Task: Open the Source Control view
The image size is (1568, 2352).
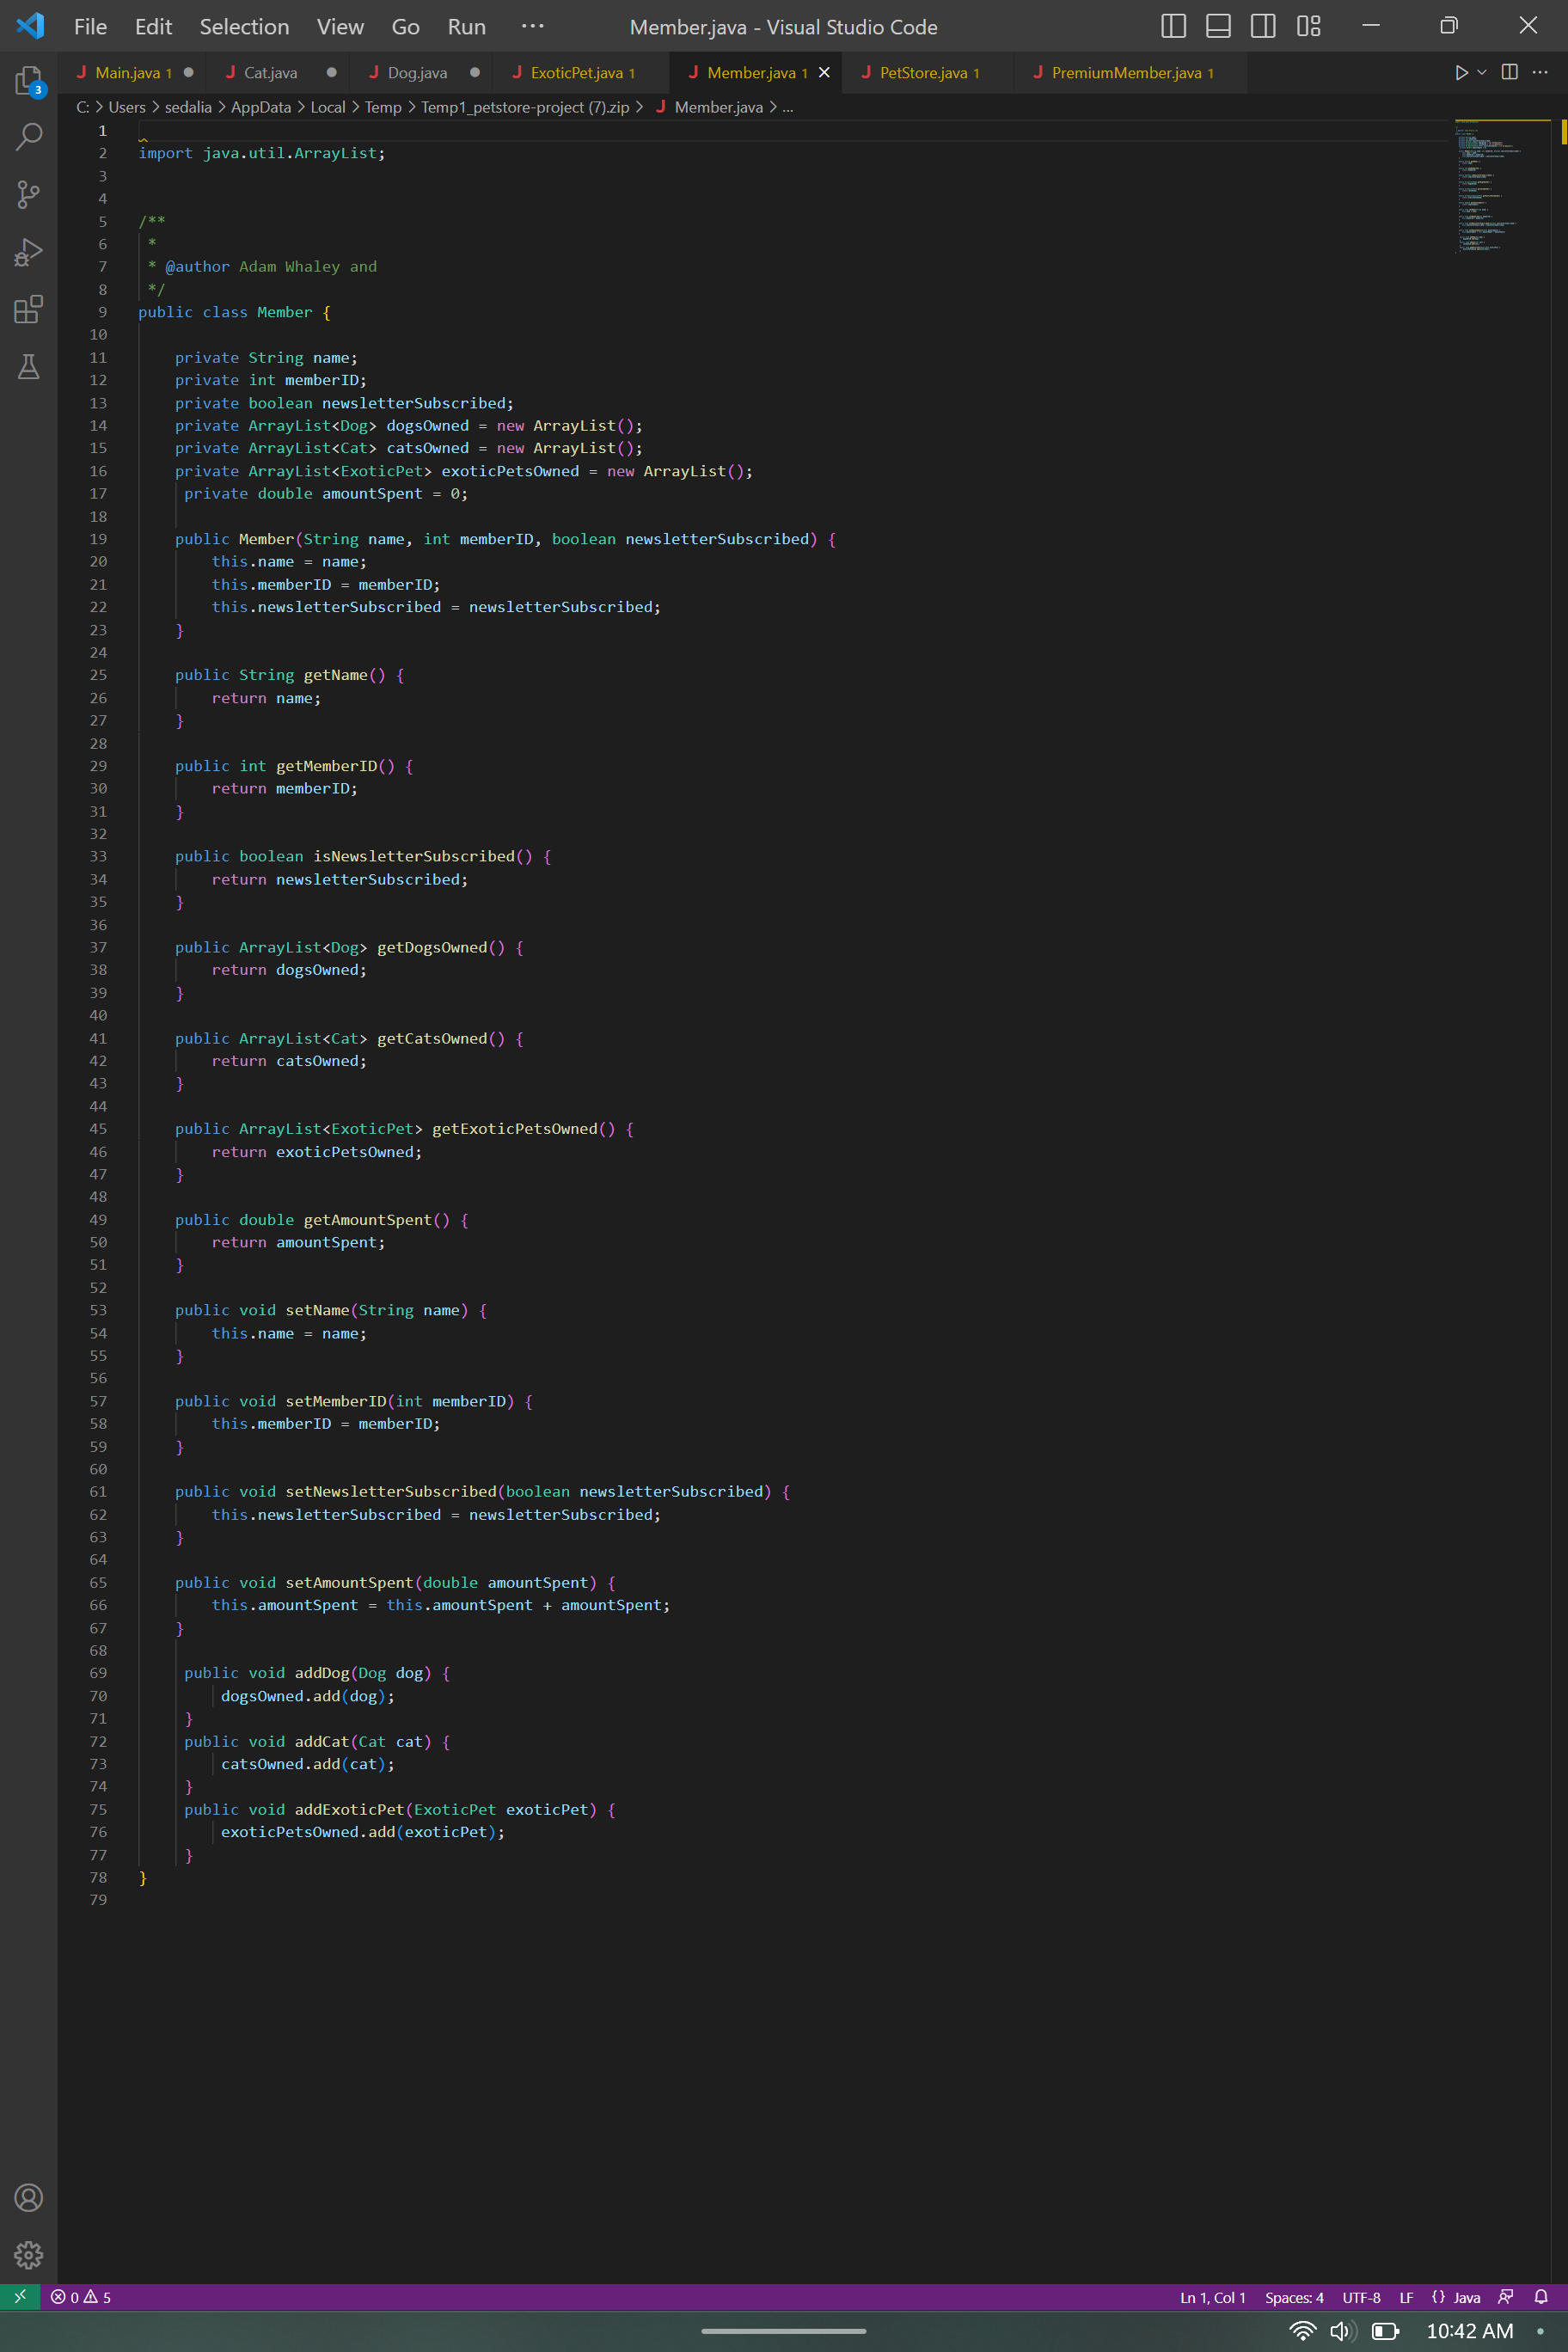Action: pos(29,195)
